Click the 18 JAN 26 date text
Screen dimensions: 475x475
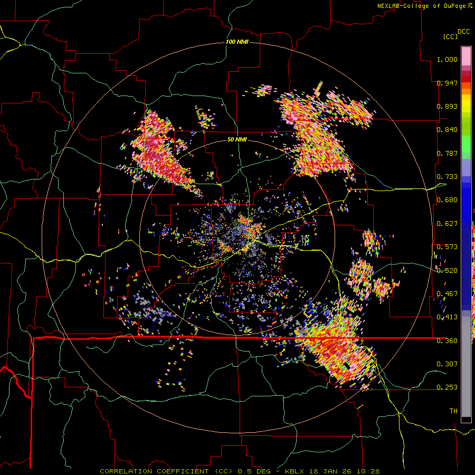330,471
